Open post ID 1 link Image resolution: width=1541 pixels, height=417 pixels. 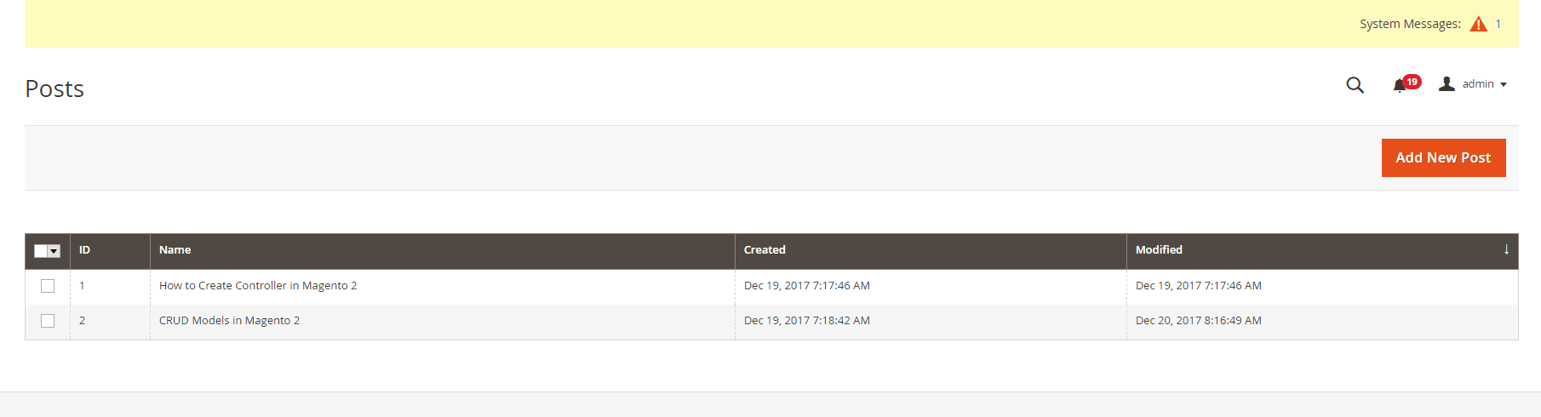82,286
